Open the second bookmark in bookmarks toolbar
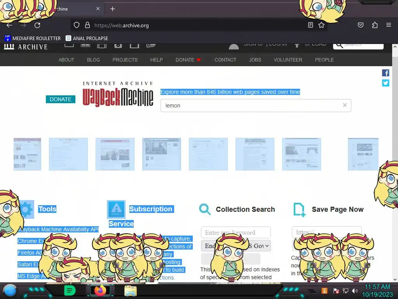 click(87, 38)
